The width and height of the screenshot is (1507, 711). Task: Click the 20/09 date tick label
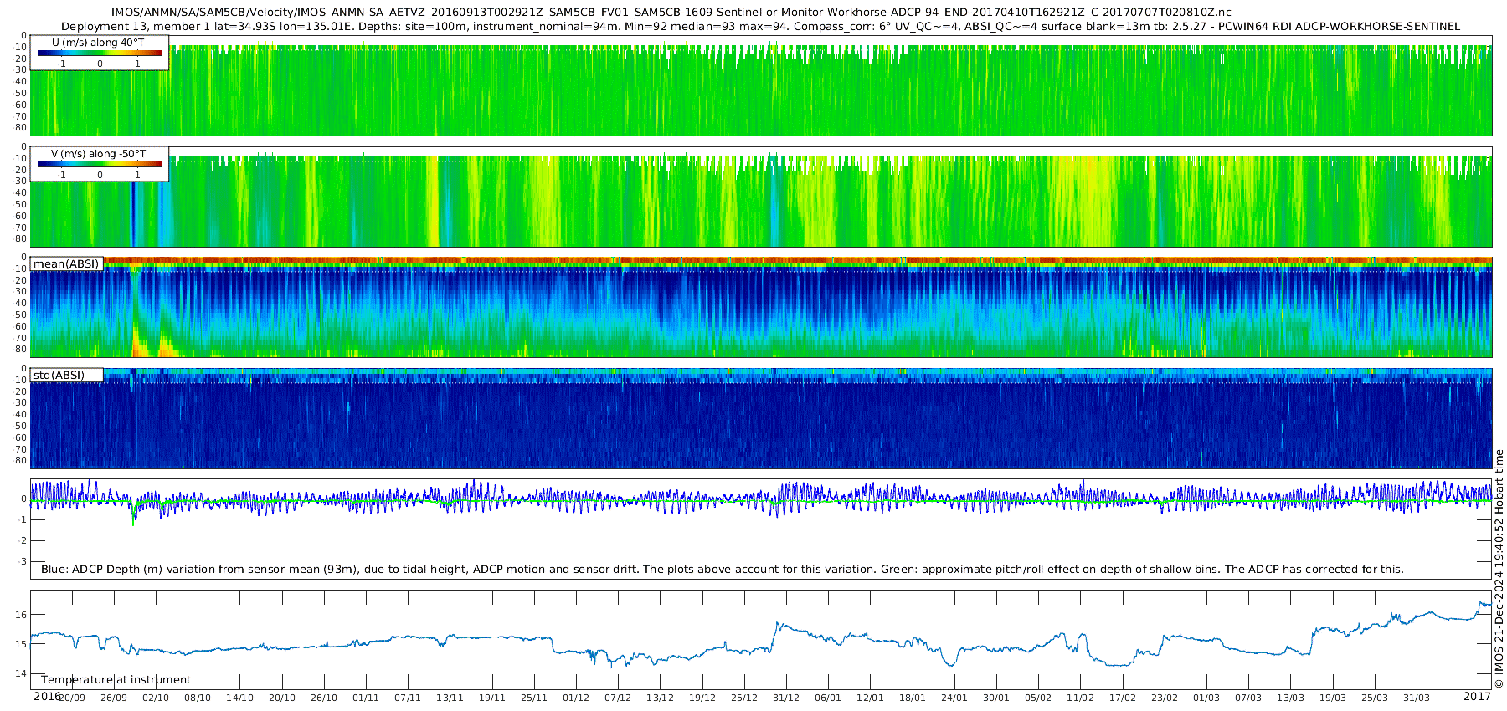click(x=72, y=698)
